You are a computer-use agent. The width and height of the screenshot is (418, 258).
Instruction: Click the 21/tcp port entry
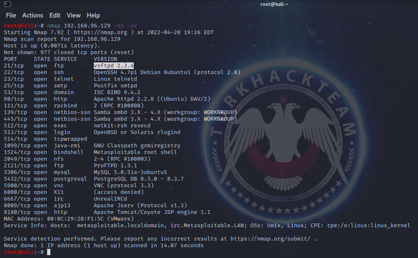coord(14,66)
